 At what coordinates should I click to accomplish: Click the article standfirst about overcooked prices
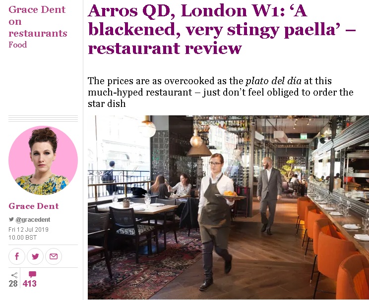click(221, 92)
